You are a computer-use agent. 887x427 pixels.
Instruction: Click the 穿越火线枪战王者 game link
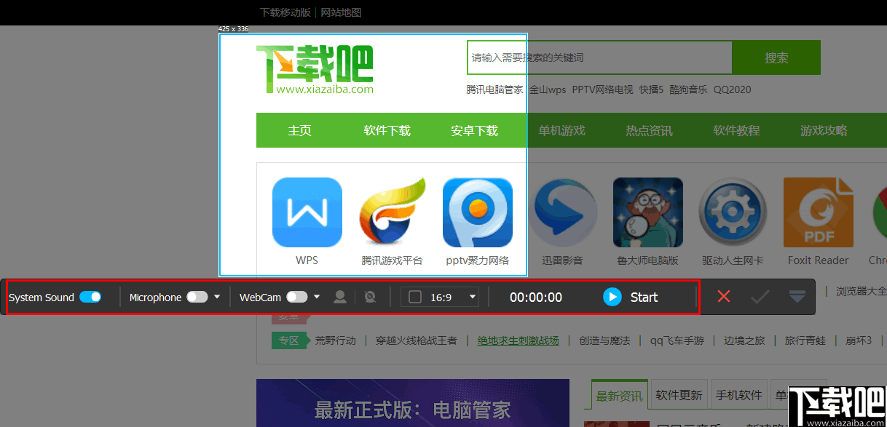click(416, 340)
